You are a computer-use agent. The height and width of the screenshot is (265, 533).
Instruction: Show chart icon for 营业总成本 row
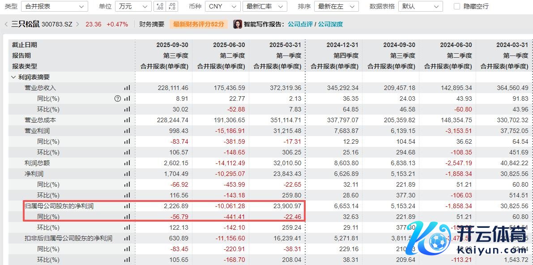tap(127, 120)
